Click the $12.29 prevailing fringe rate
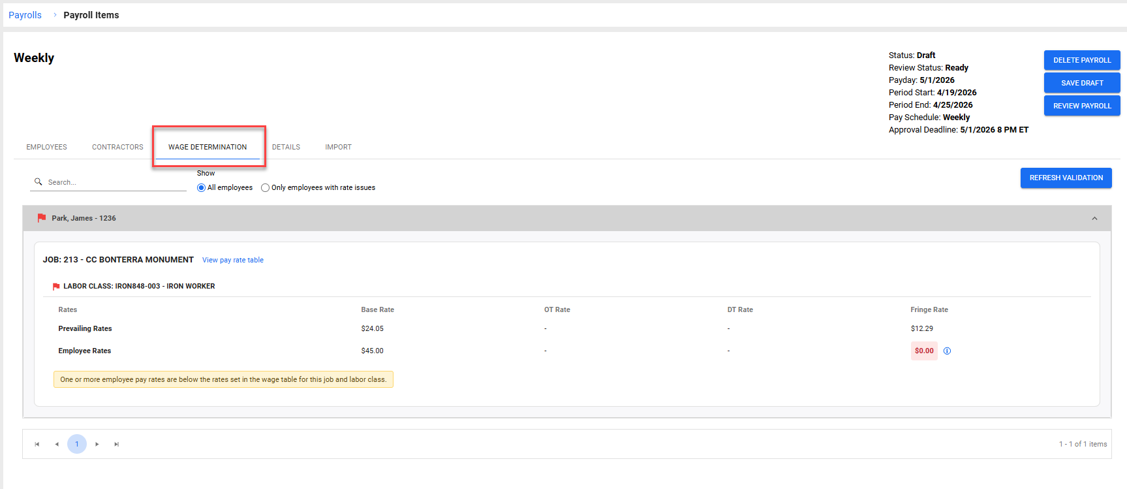This screenshot has height=489, width=1127. coord(922,328)
